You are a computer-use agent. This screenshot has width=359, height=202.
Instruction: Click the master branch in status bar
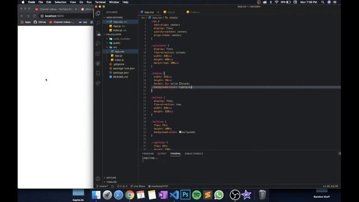point(102,186)
